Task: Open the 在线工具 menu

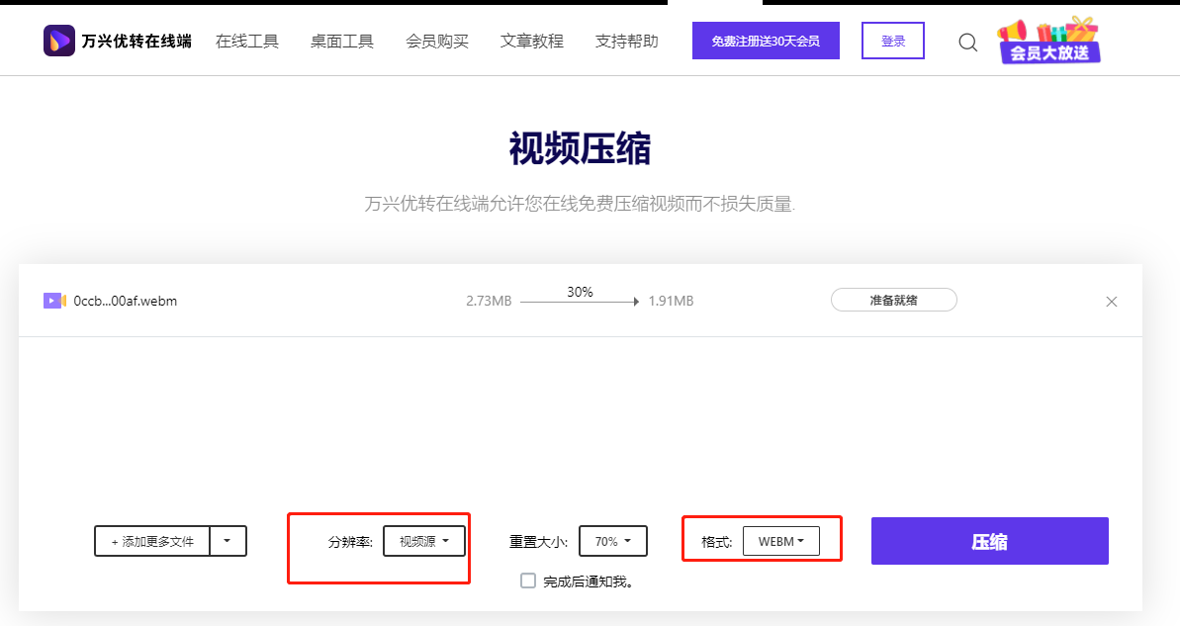Action: coord(247,41)
